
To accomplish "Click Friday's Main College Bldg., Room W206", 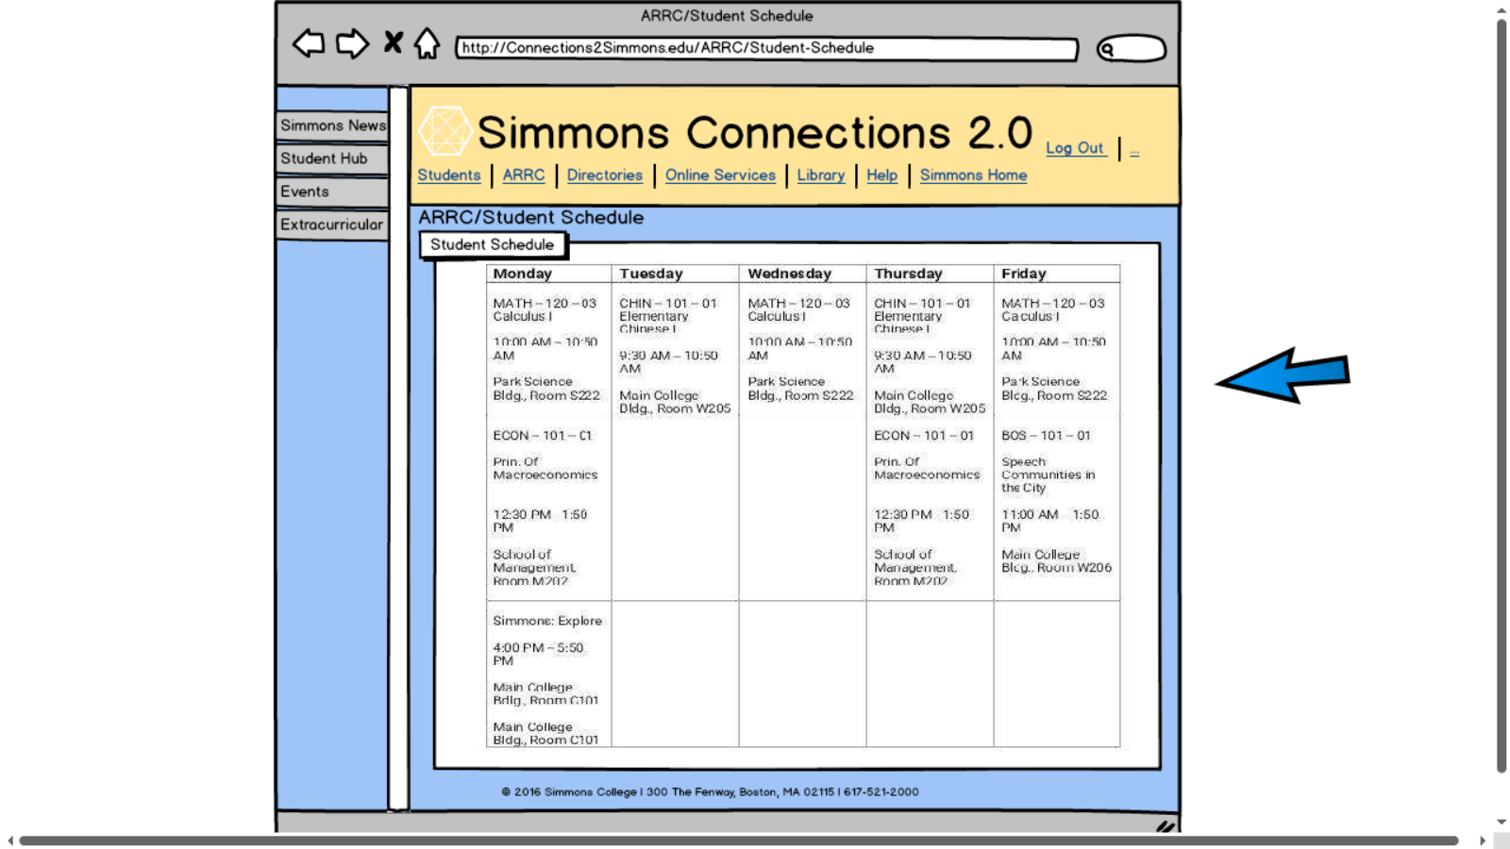I will (x=1056, y=560).
